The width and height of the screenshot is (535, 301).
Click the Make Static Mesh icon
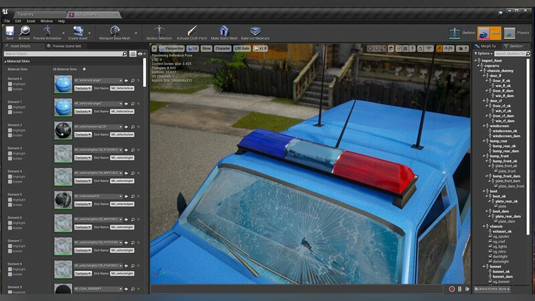pos(224,31)
